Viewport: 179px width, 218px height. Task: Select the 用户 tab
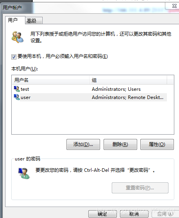click(x=15, y=20)
